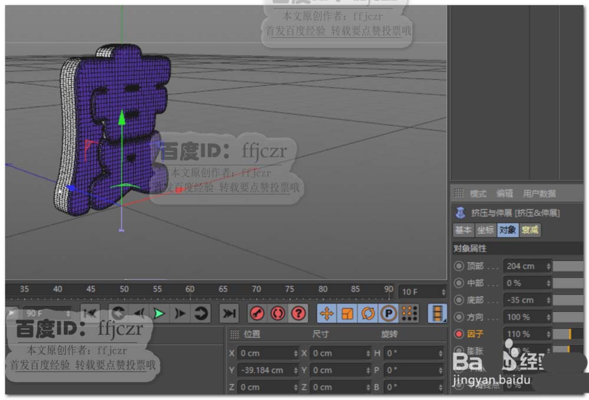Toggle the Position key recording icon
This screenshot has height=400, width=589.
[327, 314]
